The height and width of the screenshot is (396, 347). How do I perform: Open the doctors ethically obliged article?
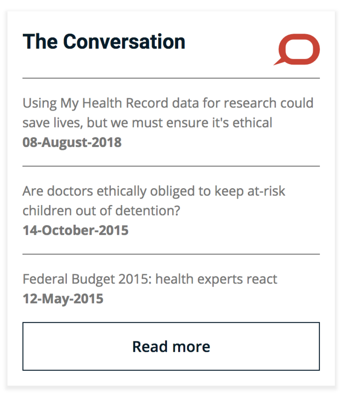[154, 201]
